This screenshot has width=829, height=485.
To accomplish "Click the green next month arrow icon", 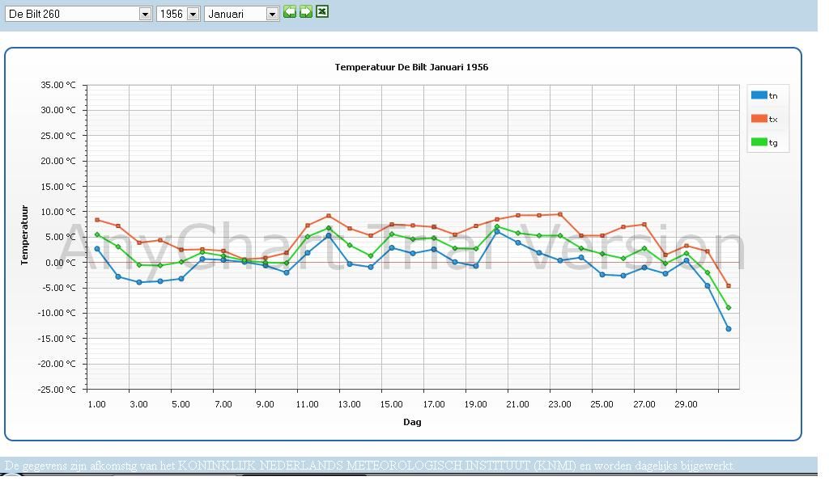I will click(x=305, y=11).
